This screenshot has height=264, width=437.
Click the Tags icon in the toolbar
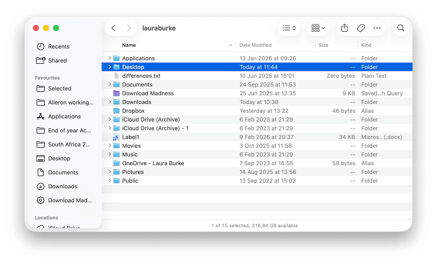[361, 28]
